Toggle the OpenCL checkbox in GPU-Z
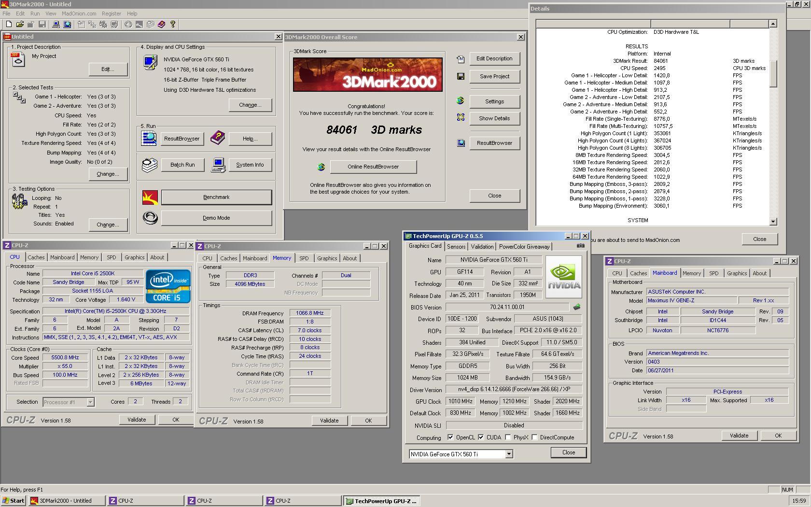The image size is (811, 507). (450, 437)
